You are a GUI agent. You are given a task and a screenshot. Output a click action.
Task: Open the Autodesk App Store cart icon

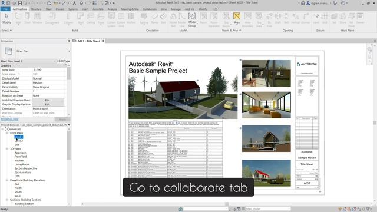335,3
